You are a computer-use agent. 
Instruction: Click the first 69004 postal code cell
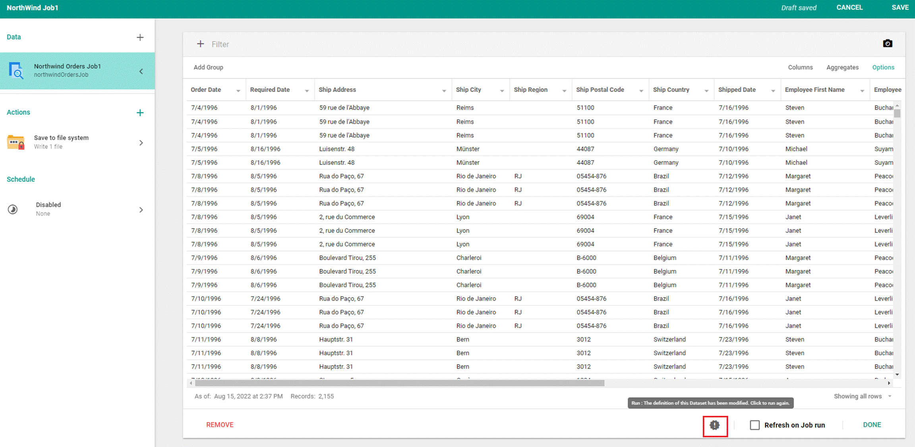(585, 217)
